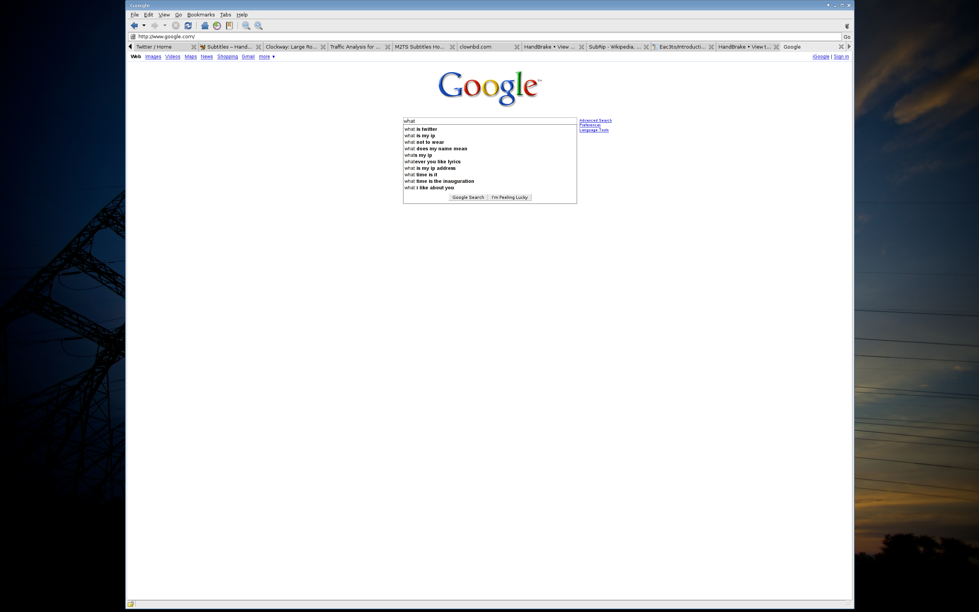Go to the Home page icon

click(x=205, y=26)
